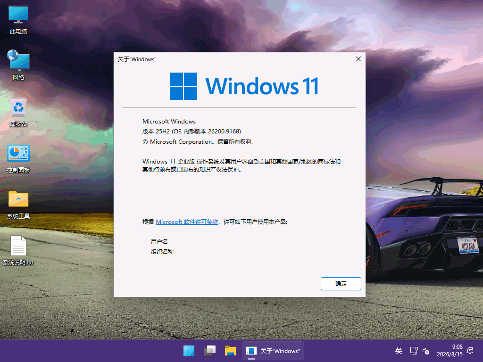
Task: Select the 系统工具 folder icon
Action: (18, 205)
